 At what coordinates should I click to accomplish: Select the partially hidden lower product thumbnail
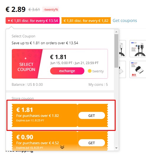122,69
